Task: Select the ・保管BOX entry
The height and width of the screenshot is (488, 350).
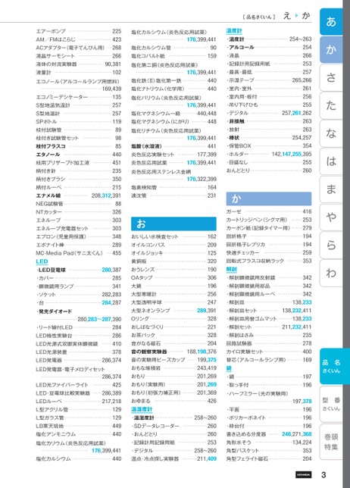Action: tap(269, 145)
